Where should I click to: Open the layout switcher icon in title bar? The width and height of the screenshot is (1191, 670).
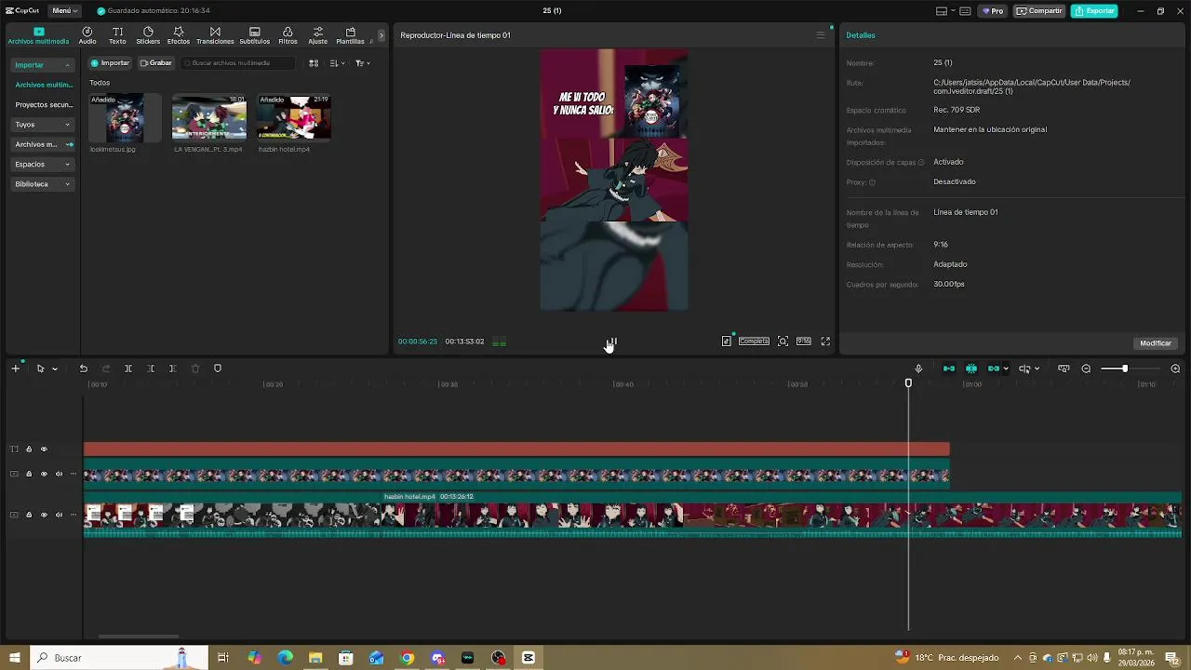[942, 11]
